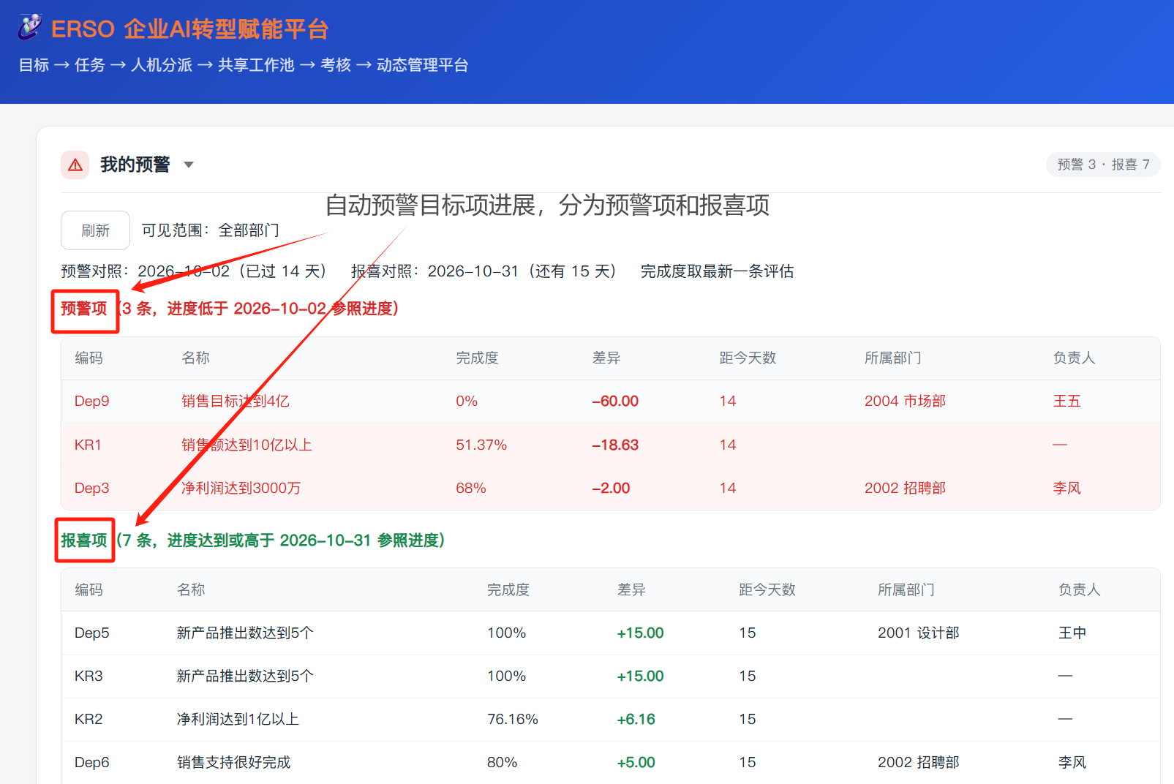Click the 我的预警 heading
This screenshot has width=1174, height=784.
[135, 165]
